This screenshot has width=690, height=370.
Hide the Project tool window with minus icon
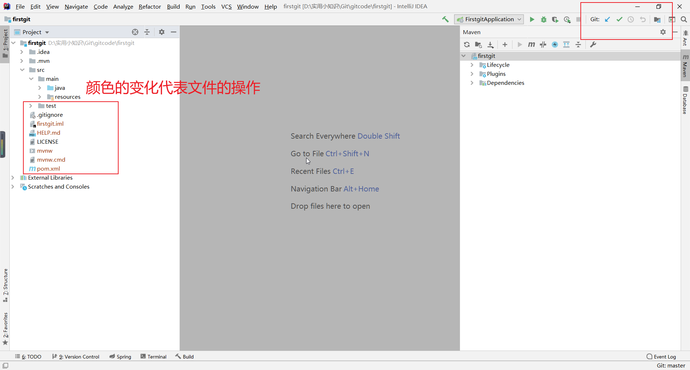pyautogui.click(x=174, y=32)
